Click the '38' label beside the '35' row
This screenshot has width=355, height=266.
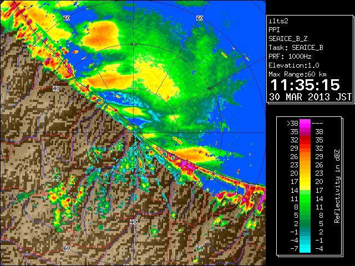coord(319,132)
